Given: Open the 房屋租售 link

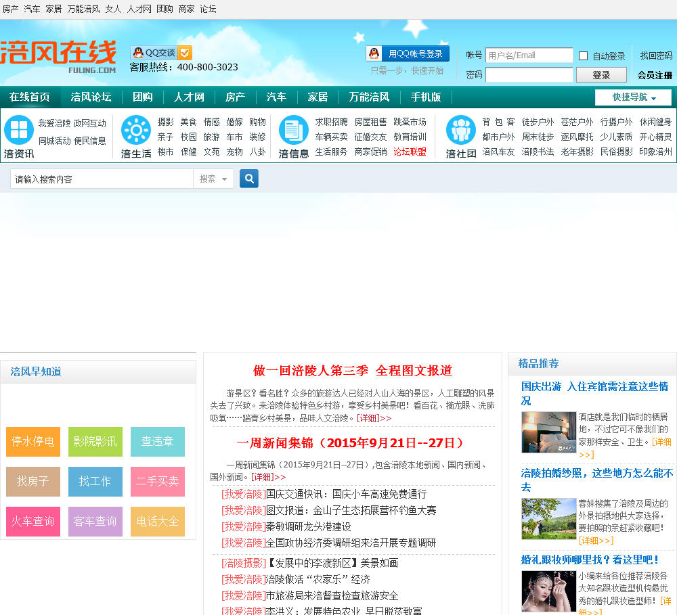Looking at the screenshot, I should point(370,122).
